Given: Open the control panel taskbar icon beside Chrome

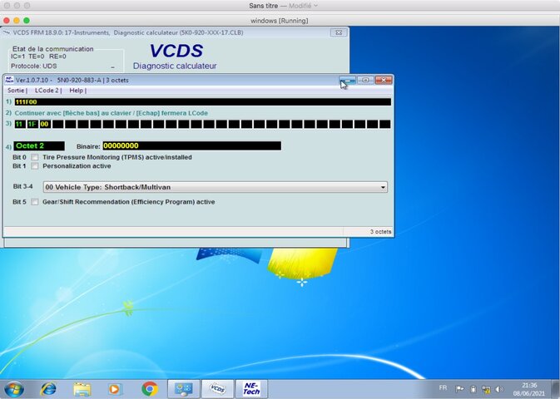Looking at the screenshot, I should (184, 389).
